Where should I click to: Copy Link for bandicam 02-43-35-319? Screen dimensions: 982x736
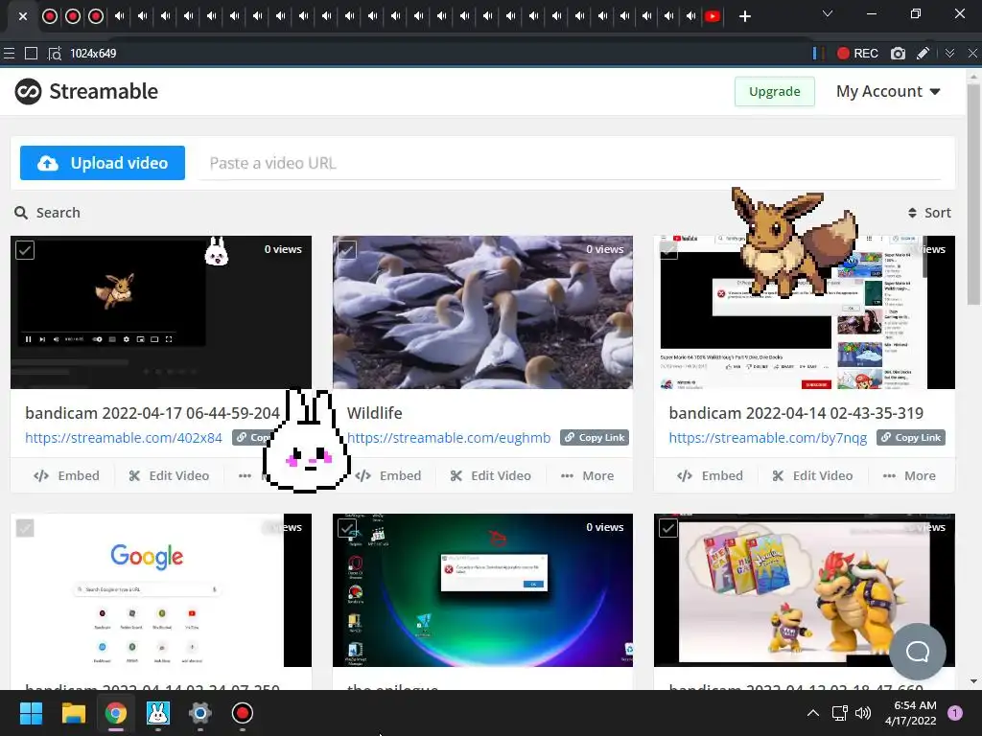pos(911,437)
